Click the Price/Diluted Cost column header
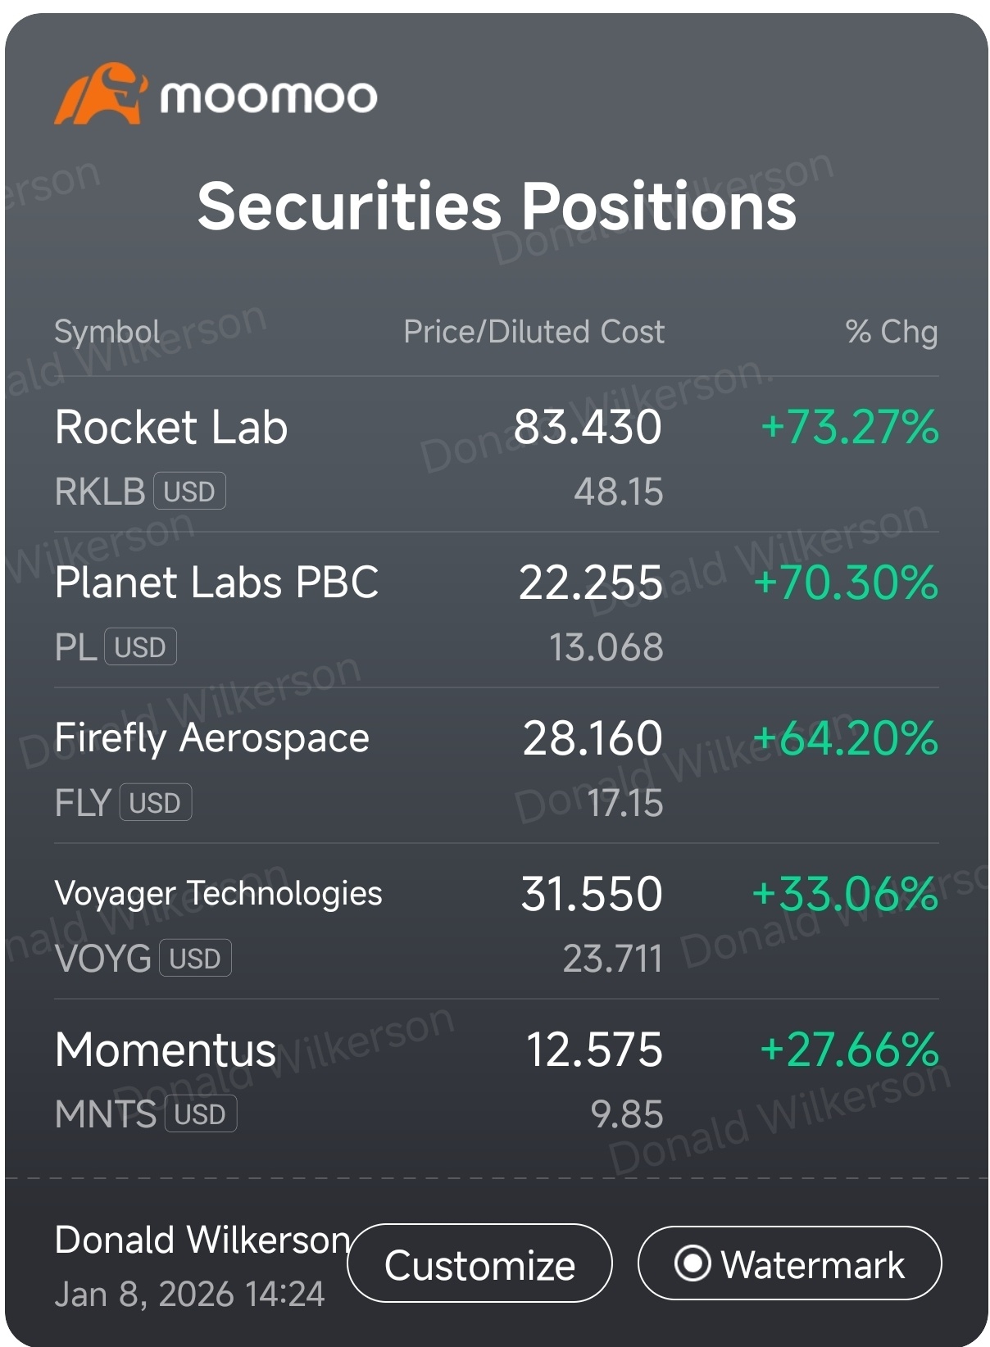 tap(534, 332)
